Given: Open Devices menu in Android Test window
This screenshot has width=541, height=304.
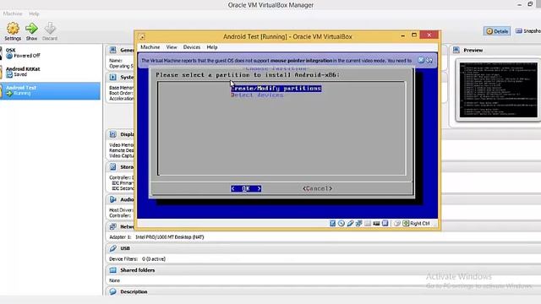Looking at the screenshot, I should [x=192, y=47].
